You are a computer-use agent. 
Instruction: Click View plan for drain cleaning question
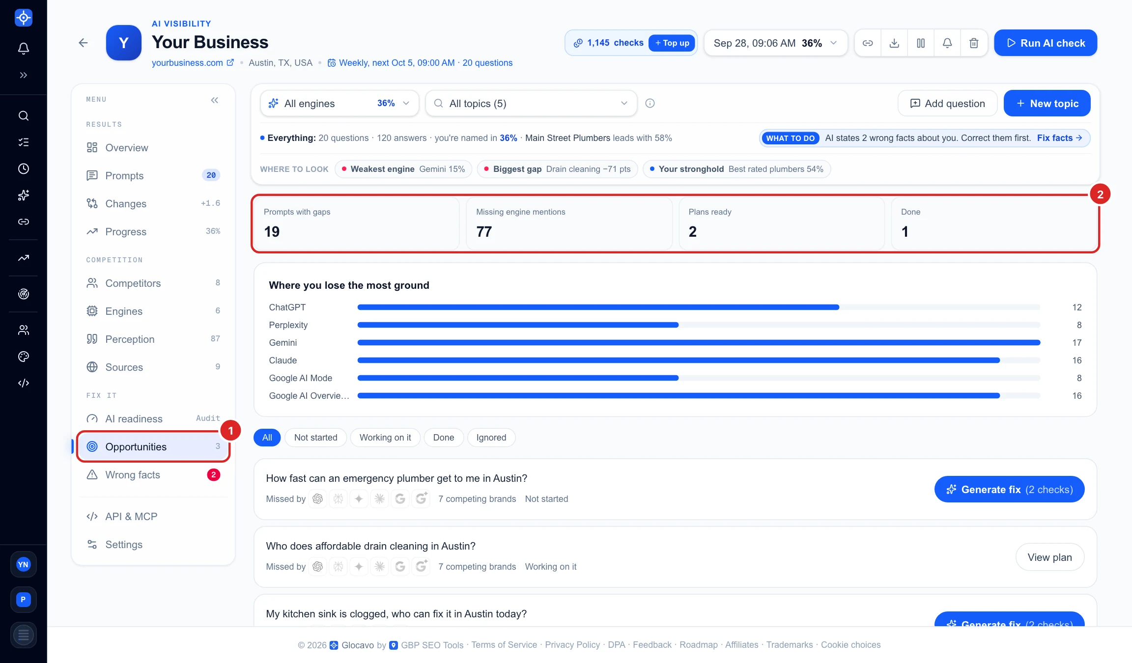point(1049,557)
